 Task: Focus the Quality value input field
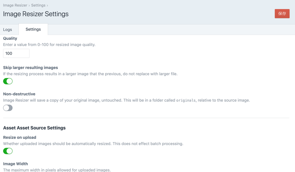coord(16,53)
